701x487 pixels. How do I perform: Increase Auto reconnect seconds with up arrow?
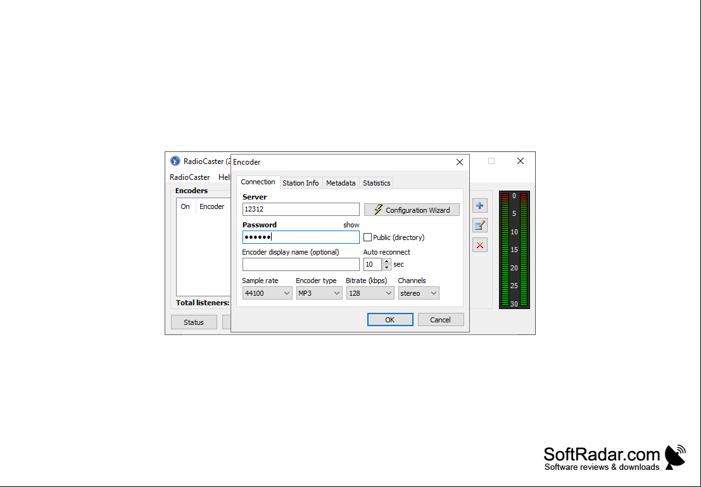click(x=387, y=261)
